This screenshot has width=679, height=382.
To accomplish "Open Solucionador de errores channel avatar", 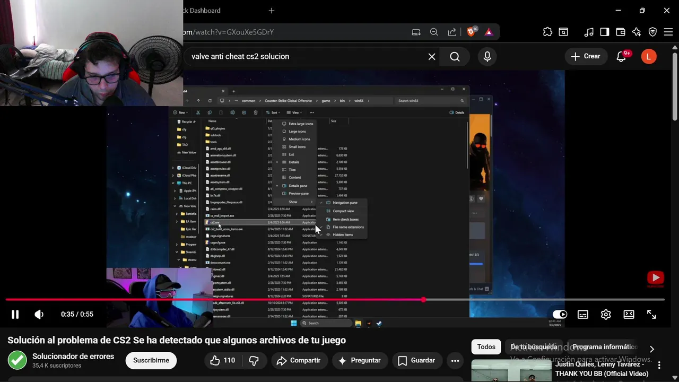I will point(18,360).
